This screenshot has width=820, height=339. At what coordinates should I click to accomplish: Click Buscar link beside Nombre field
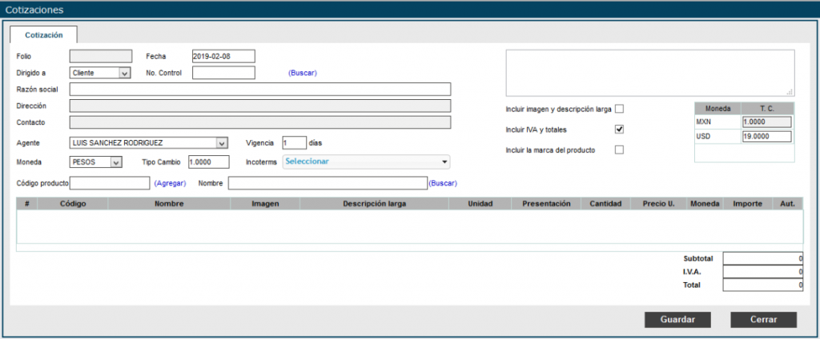443,183
